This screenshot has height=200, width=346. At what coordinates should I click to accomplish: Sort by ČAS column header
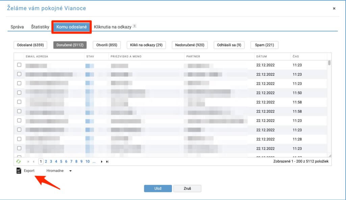[x=296, y=57]
